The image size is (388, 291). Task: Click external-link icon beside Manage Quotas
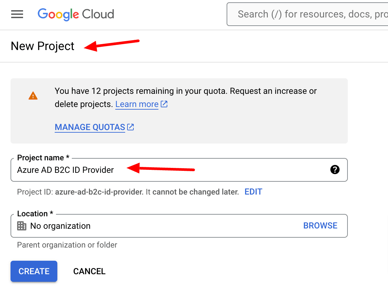click(x=131, y=127)
